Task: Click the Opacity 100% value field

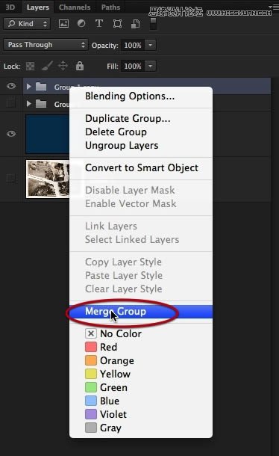Action: (133, 45)
